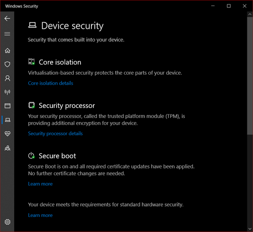253x232 pixels.
Task: Go back with the arrow icon
Action: coord(7,19)
